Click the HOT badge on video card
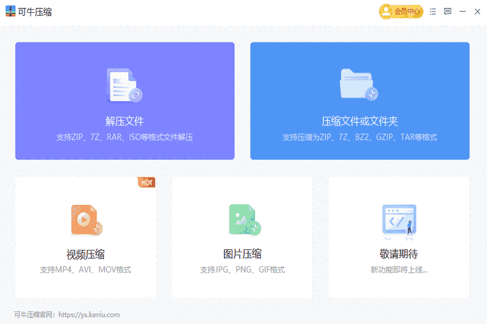Image resolution: width=487 pixels, height=324 pixels. [x=146, y=182]
